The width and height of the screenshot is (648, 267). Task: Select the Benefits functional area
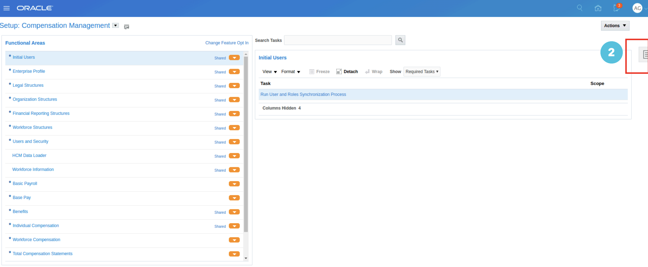coord(20,212)
